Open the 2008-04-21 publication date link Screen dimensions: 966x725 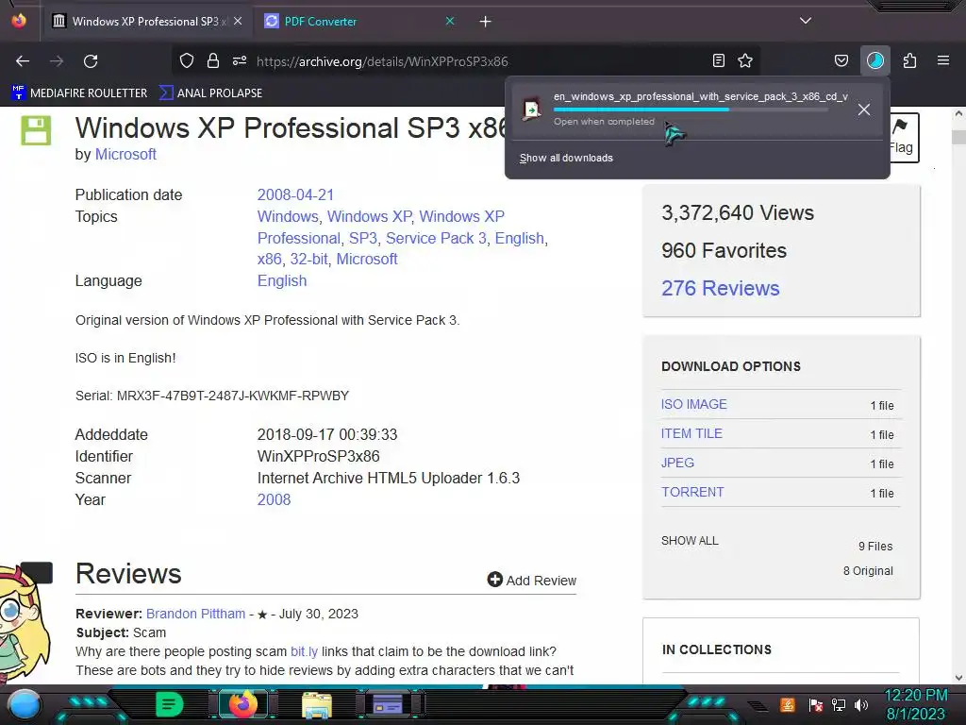click(295, 194)
